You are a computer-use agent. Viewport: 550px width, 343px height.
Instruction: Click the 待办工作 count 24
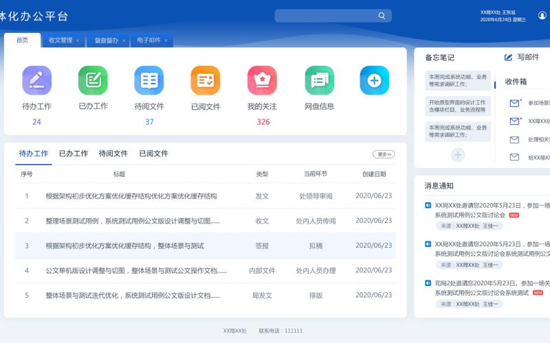click(x=37, y=122)
